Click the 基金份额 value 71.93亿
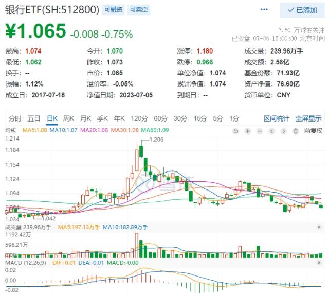The width and height of the screenshot is (329, 293). [x=288, y=73]
